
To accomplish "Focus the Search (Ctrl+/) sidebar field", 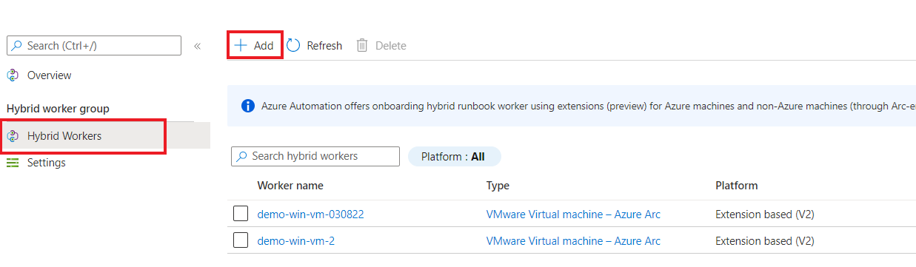I will click(x=94, y=46).
